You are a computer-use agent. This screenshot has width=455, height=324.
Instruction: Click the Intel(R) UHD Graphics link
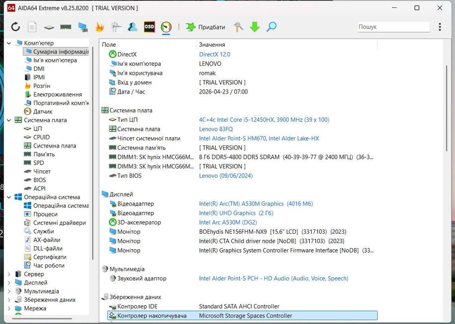pyautogui.click(x=236, y=213)
